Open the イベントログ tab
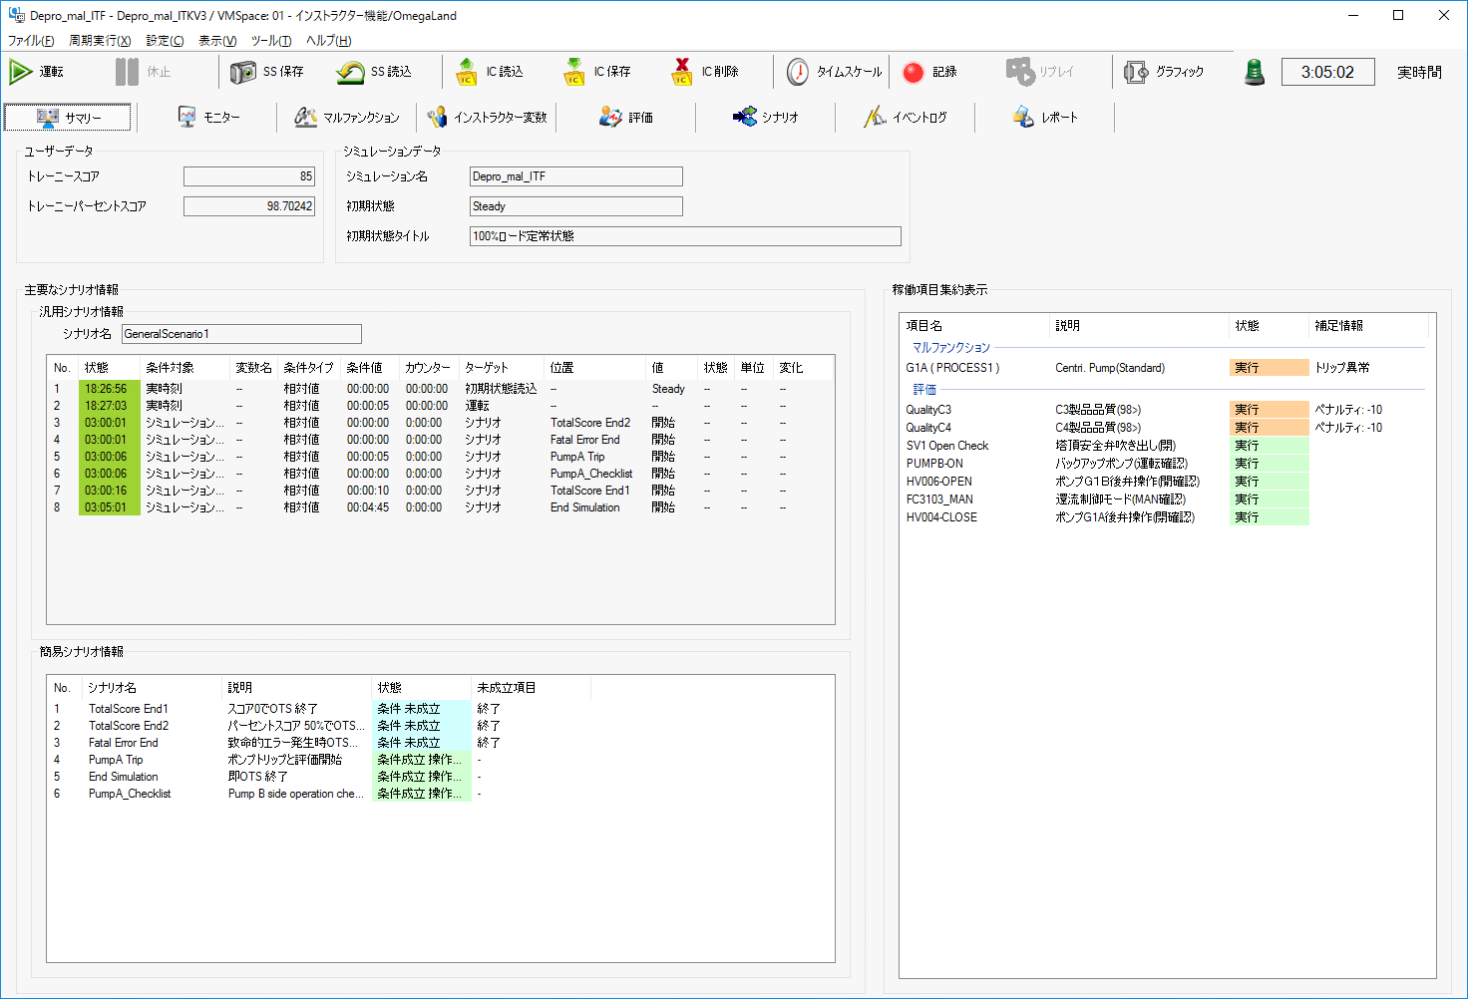 click(906, 118)
